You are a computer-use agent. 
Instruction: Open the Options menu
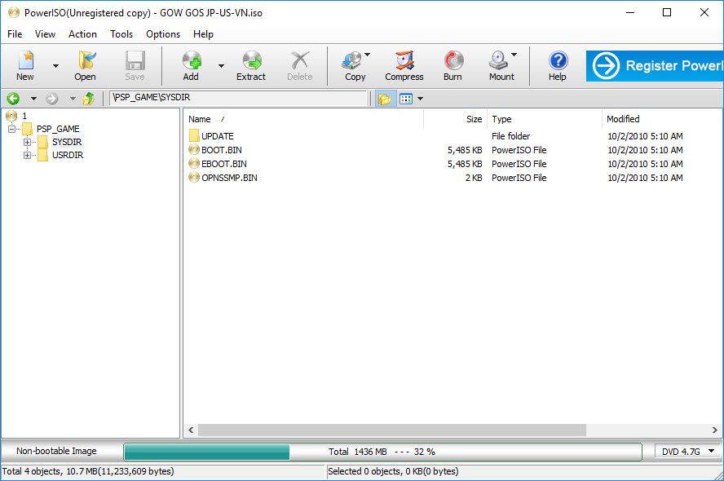tap(163, 34)
